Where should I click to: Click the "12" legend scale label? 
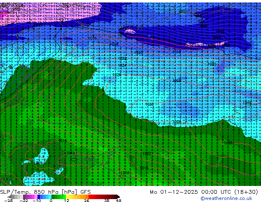pyautogui.click(x=67, y=200)
